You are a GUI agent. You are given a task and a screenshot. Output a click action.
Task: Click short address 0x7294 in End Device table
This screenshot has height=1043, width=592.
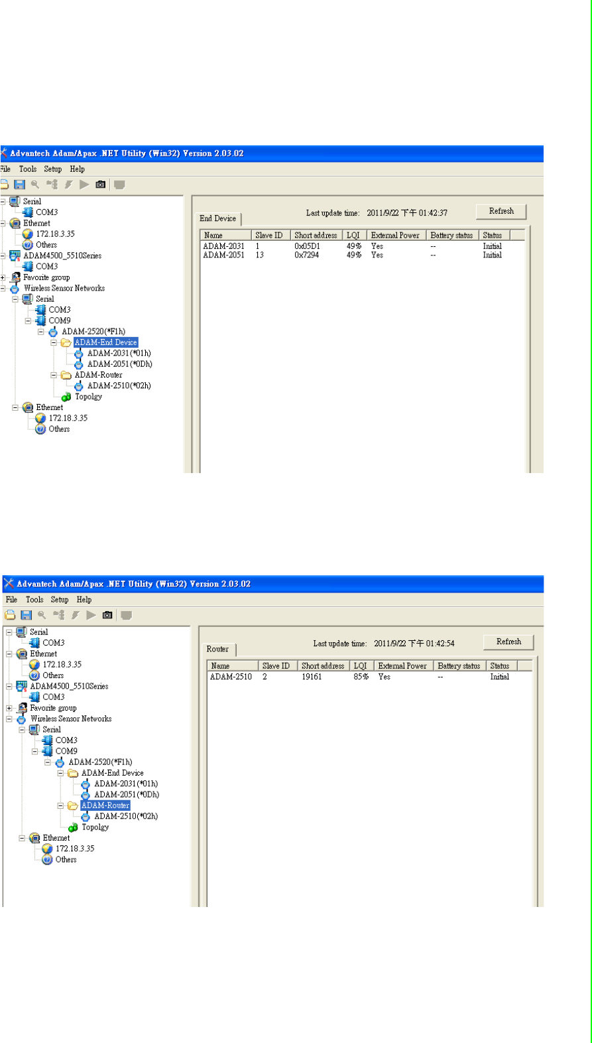tap(307, 255)
